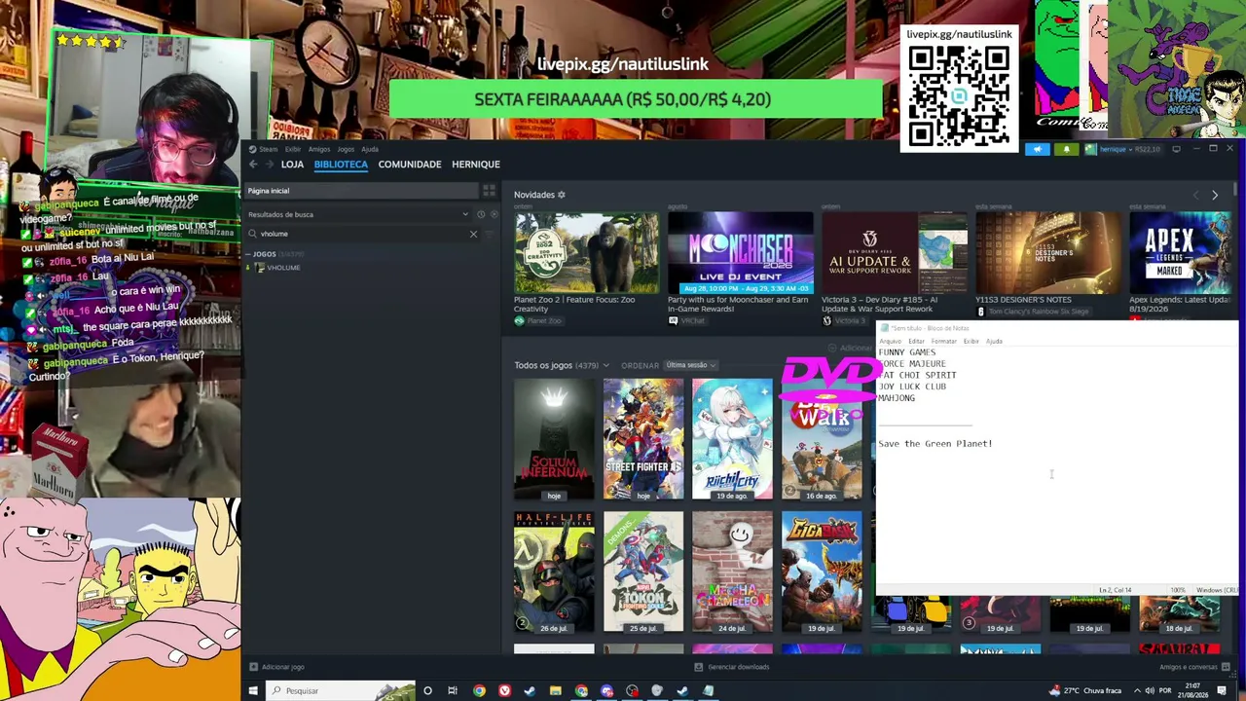Open Mecha Chameleon game cover
Screen dimensions: 1246x701
pyautogui.click(x=732, y=572)
